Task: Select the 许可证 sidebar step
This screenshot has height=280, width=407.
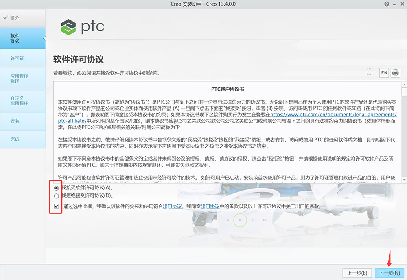Action: 23,59
